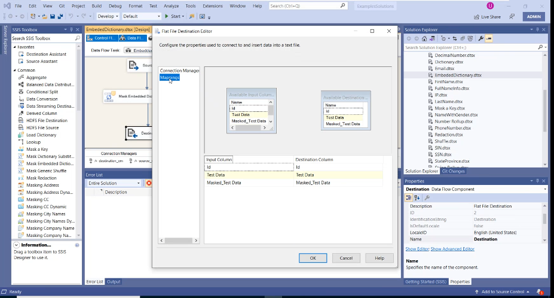Click the Live Share button
This screenshot has height=298, width=554.
[x=487, y=17]
